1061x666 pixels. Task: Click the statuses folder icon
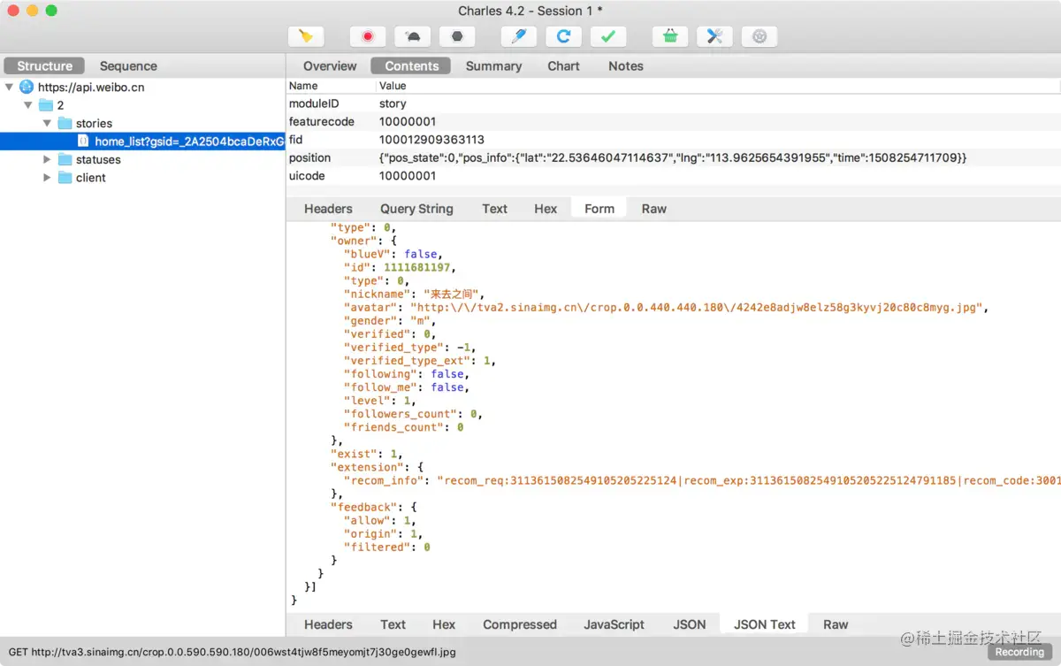pos(65,159)
